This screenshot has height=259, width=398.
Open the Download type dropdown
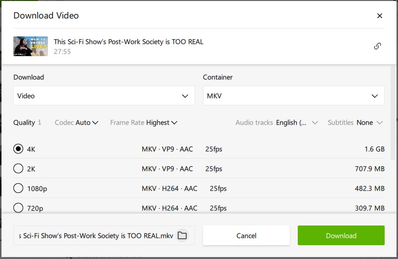[x=103, y=96]
